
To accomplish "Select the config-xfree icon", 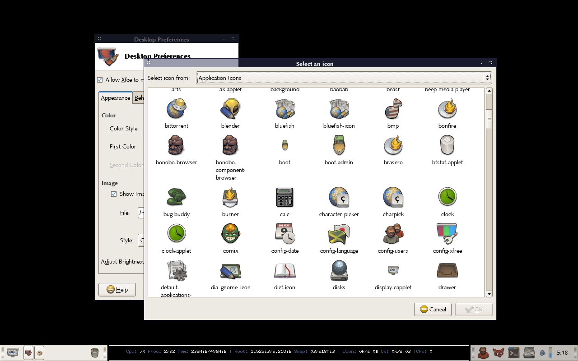I will tap(447, 234).
